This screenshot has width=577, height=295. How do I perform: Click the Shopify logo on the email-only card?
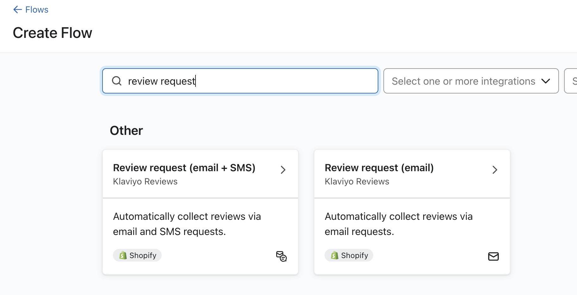[x=335, y=255]
